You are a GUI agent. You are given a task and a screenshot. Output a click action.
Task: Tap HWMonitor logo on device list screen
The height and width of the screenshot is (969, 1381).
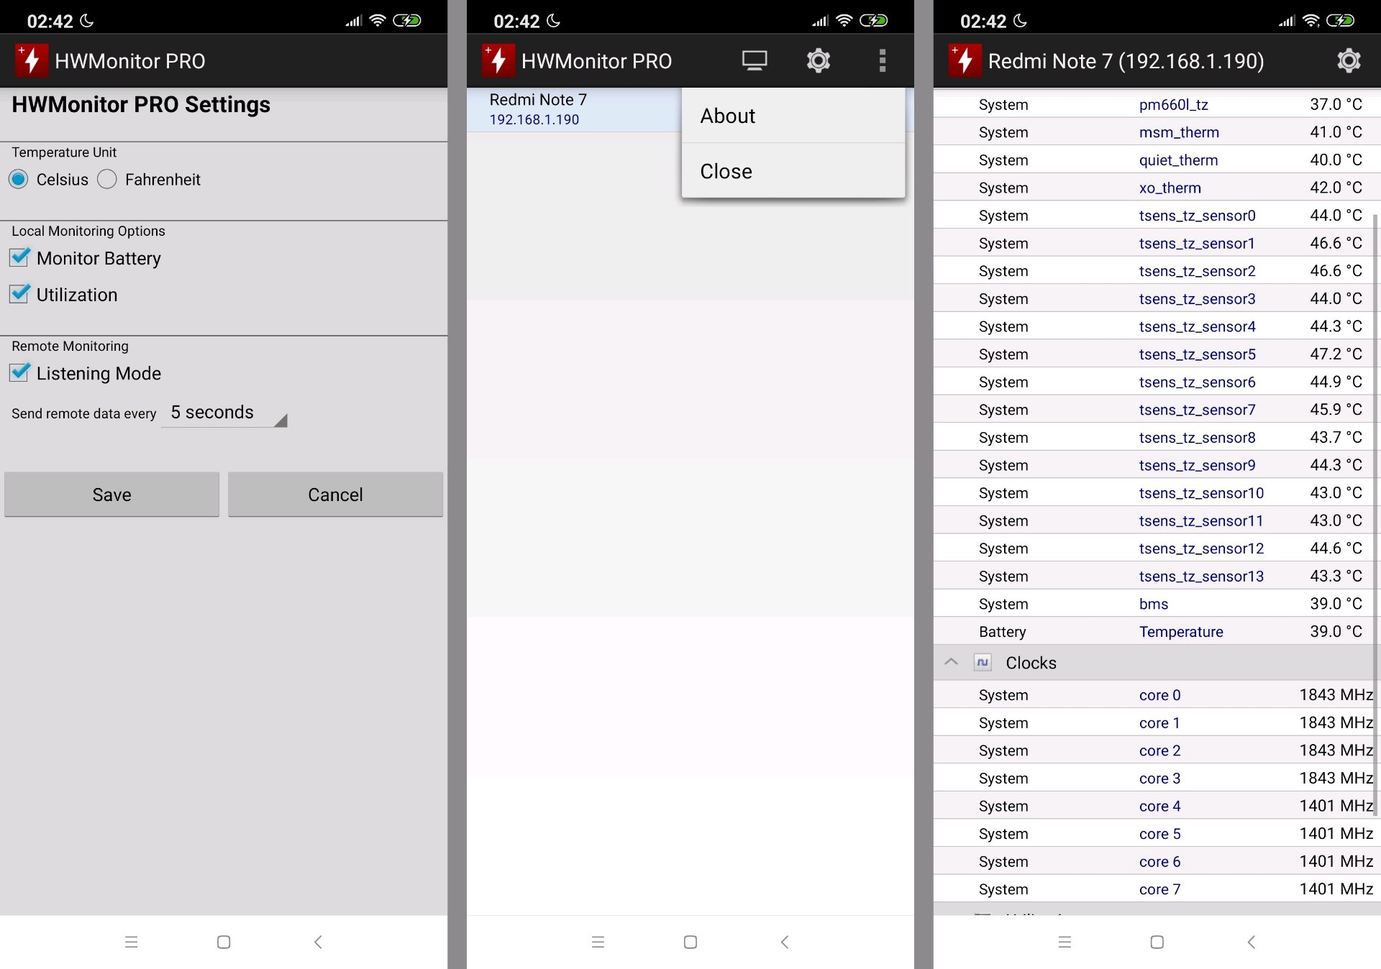click(x=498, y=60)
